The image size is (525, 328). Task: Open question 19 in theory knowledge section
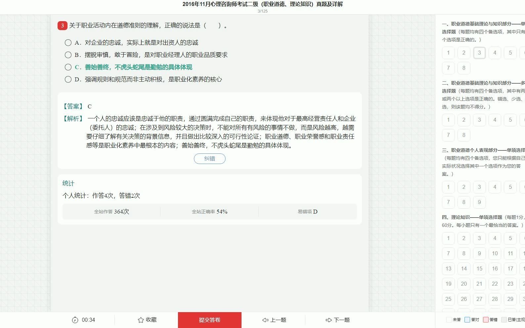coord(448,284)
